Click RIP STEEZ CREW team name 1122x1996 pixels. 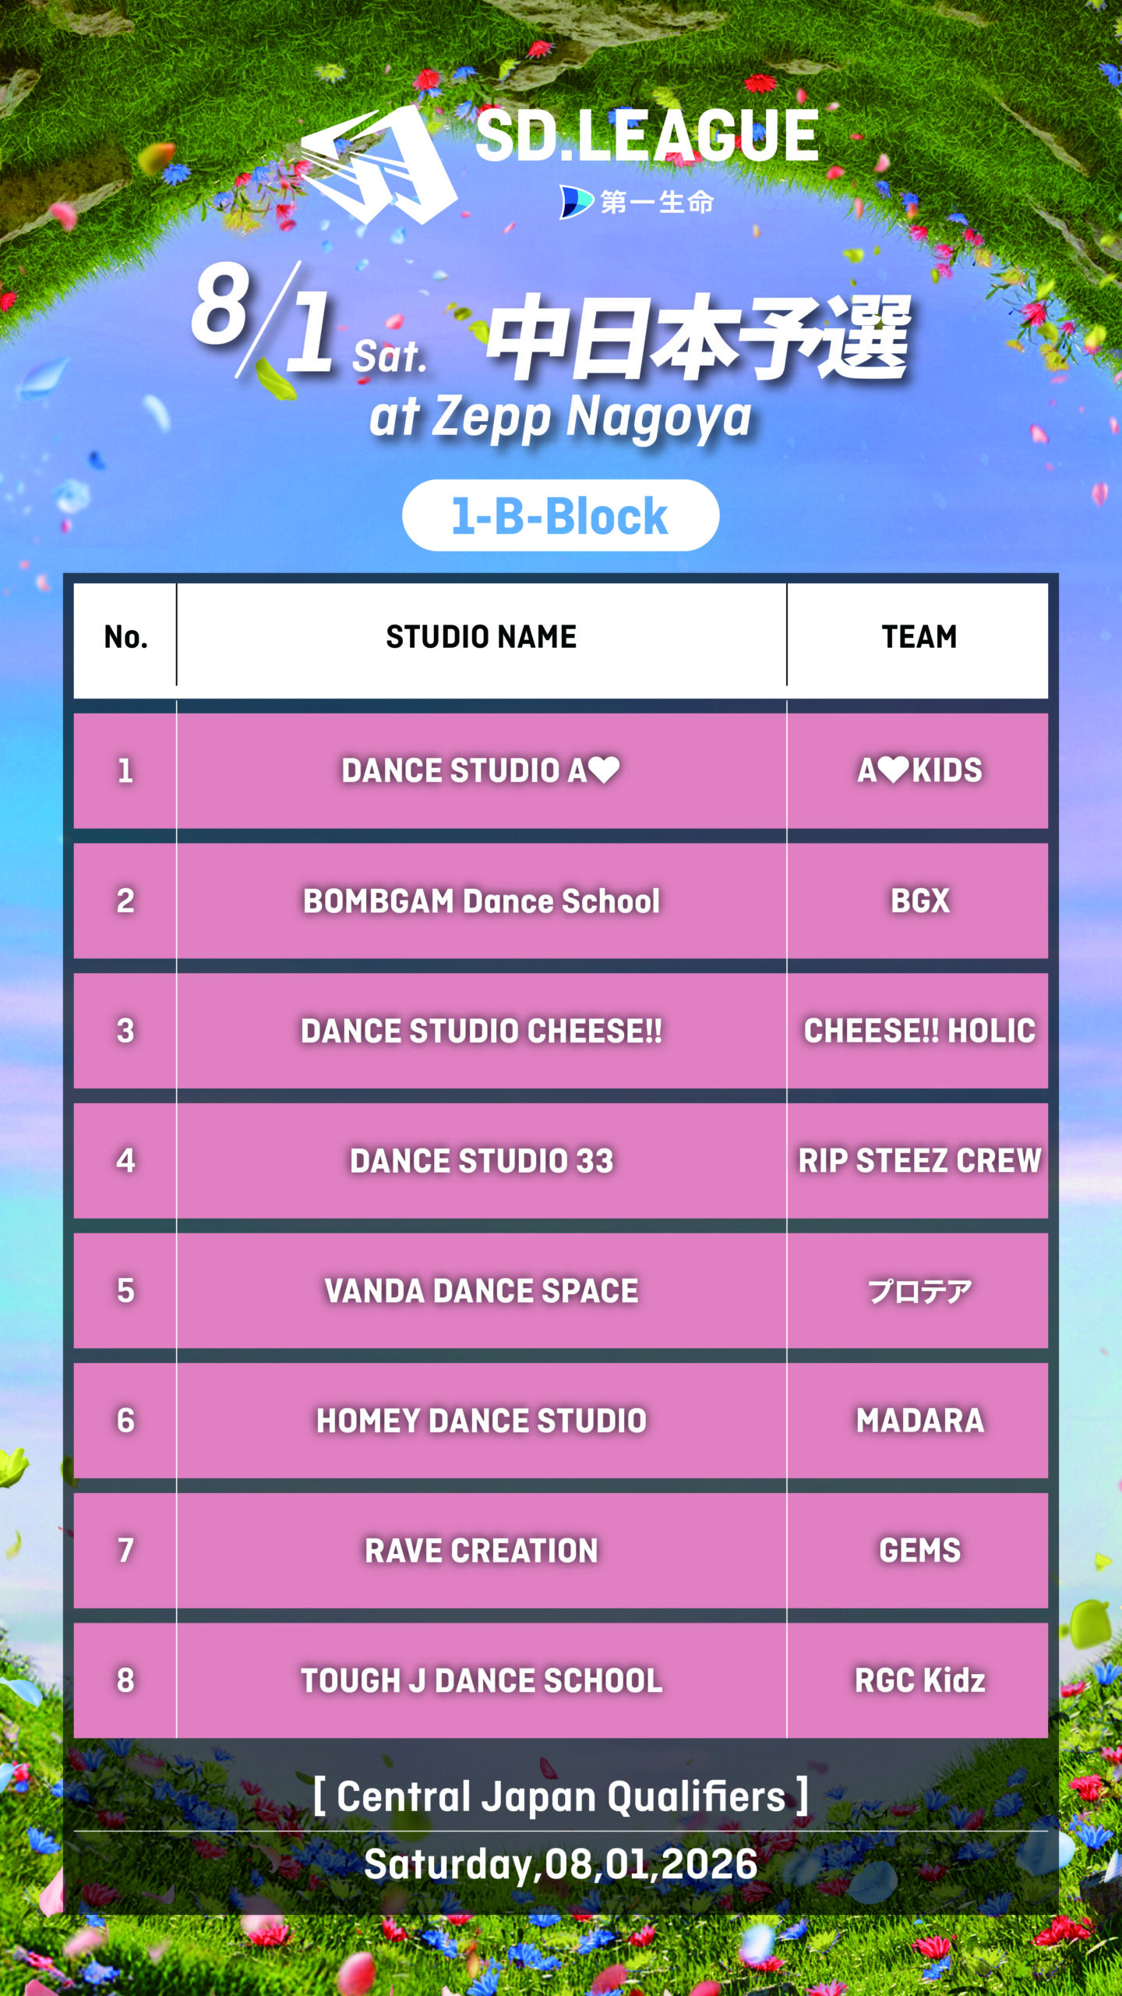(919, 1161)
